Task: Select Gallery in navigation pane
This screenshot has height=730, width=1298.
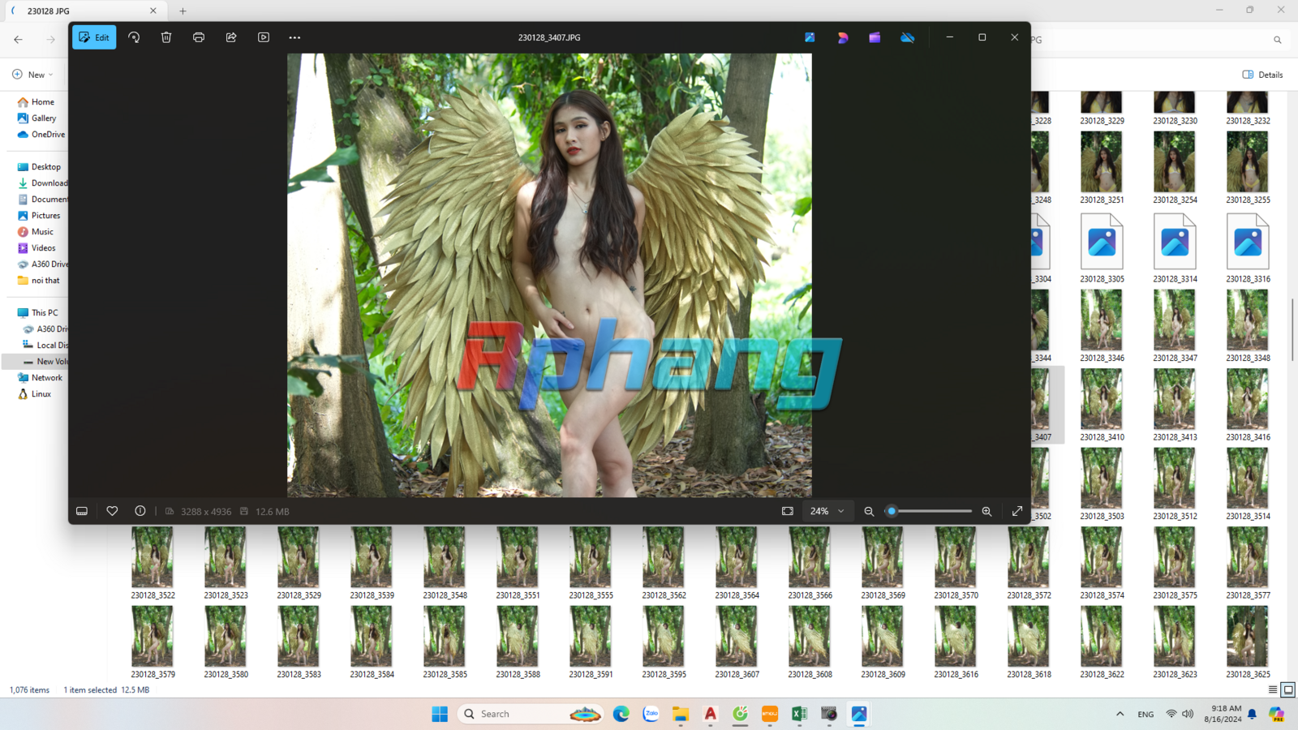Action: (37, 118)
